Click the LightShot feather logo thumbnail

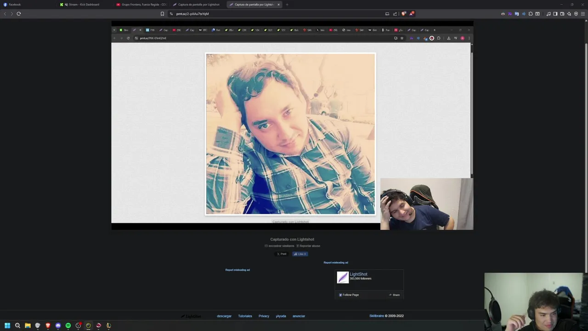coord(343,277)
